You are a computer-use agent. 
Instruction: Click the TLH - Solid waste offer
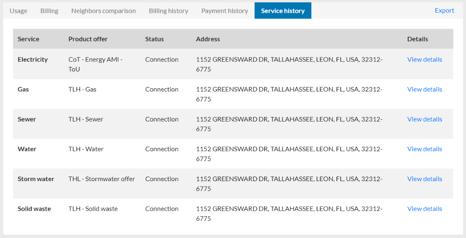[93, 208]
